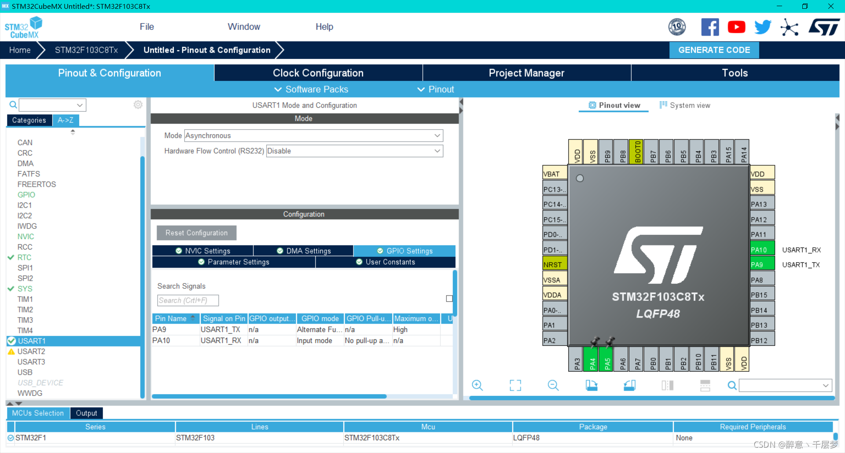Click the GENERATE CODE button
Screen dimensions: 845x453
(714, 50)
